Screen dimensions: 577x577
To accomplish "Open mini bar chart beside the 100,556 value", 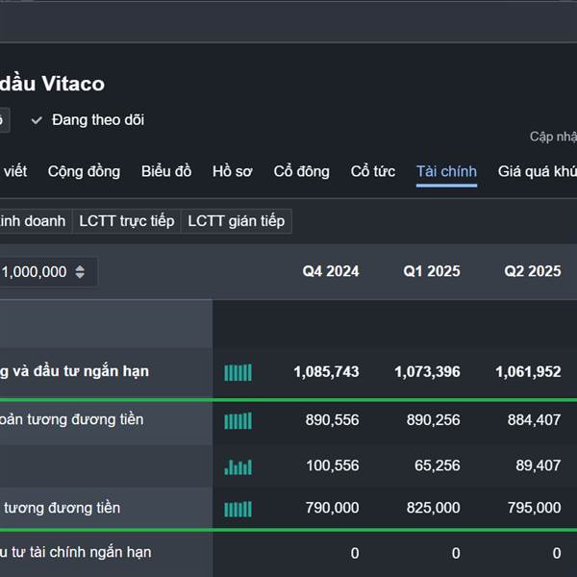I will pos(238,466).
